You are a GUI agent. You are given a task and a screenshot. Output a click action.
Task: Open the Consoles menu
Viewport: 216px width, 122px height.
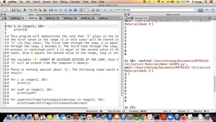(x=75, y=2)
